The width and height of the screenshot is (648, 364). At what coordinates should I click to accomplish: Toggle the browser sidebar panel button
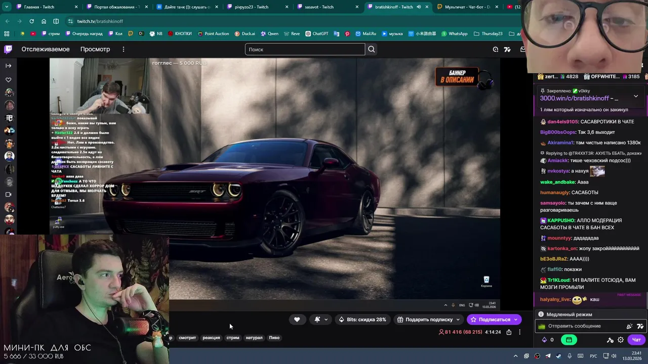[x=56, y=21]
